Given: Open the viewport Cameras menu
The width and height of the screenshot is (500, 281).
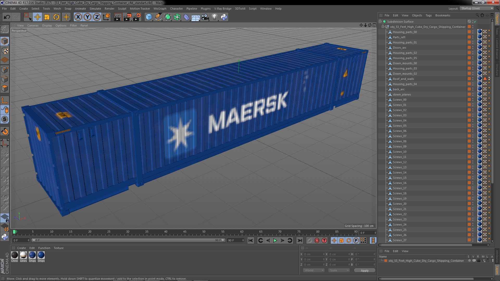Looking at the screenshot, I should pyautogui.click(x=33, y=25).
